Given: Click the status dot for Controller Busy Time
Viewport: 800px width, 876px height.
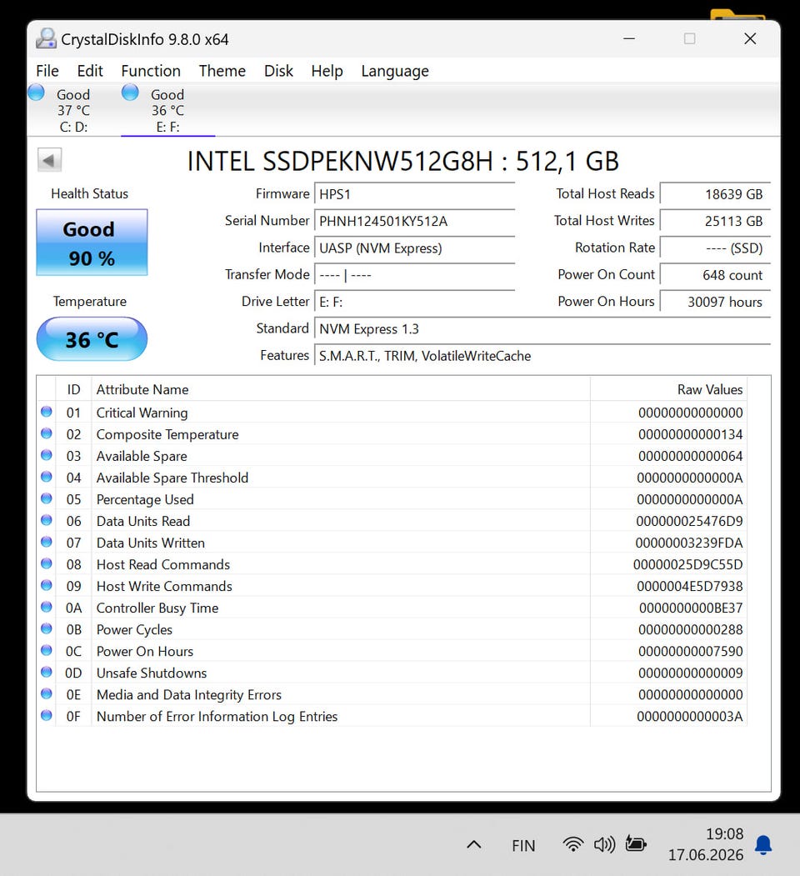Looking at the screenshot, I should click(x=47, y=607).
